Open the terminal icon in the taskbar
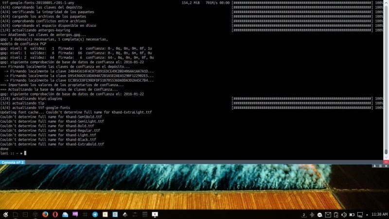This screenshot has width=389, height=219. [25, 215]
